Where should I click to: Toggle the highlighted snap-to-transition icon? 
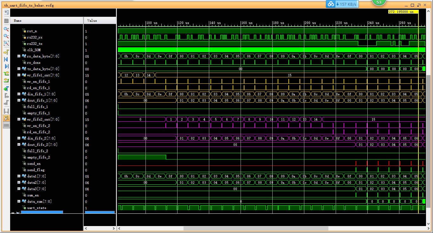[6, 118]
